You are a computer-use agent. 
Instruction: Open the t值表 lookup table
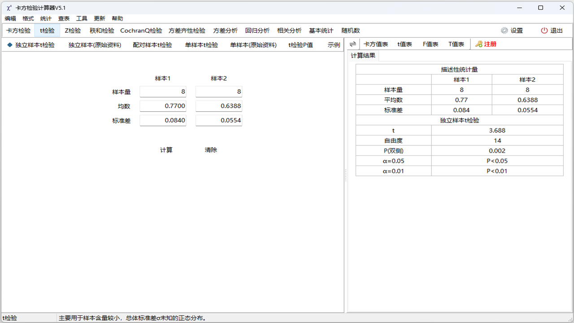point(404,44)
